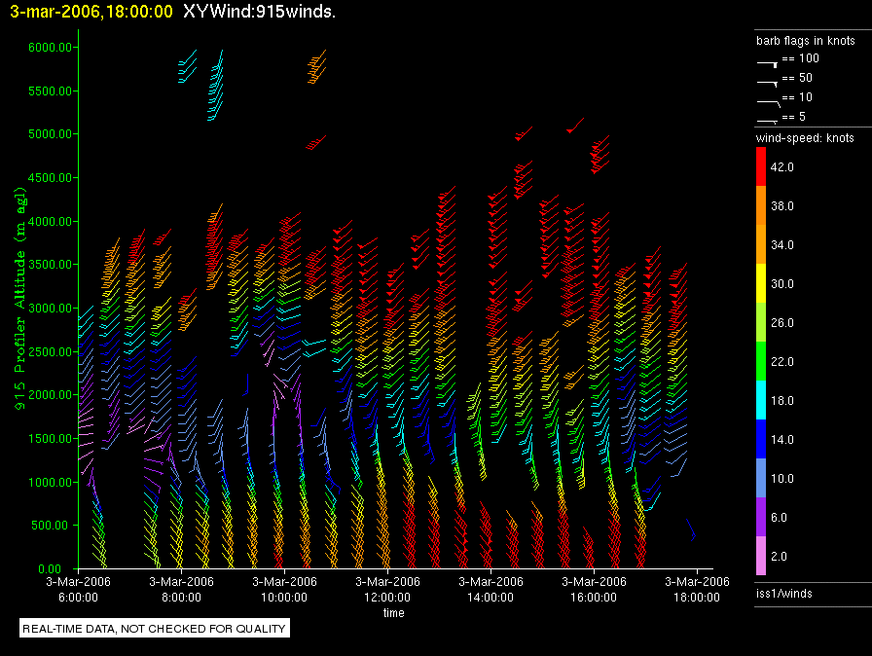Screen dimensions: 872x656
Task: Click the '== 10' barb legend value
Action: pyautogui.click(x=797, y=97)
